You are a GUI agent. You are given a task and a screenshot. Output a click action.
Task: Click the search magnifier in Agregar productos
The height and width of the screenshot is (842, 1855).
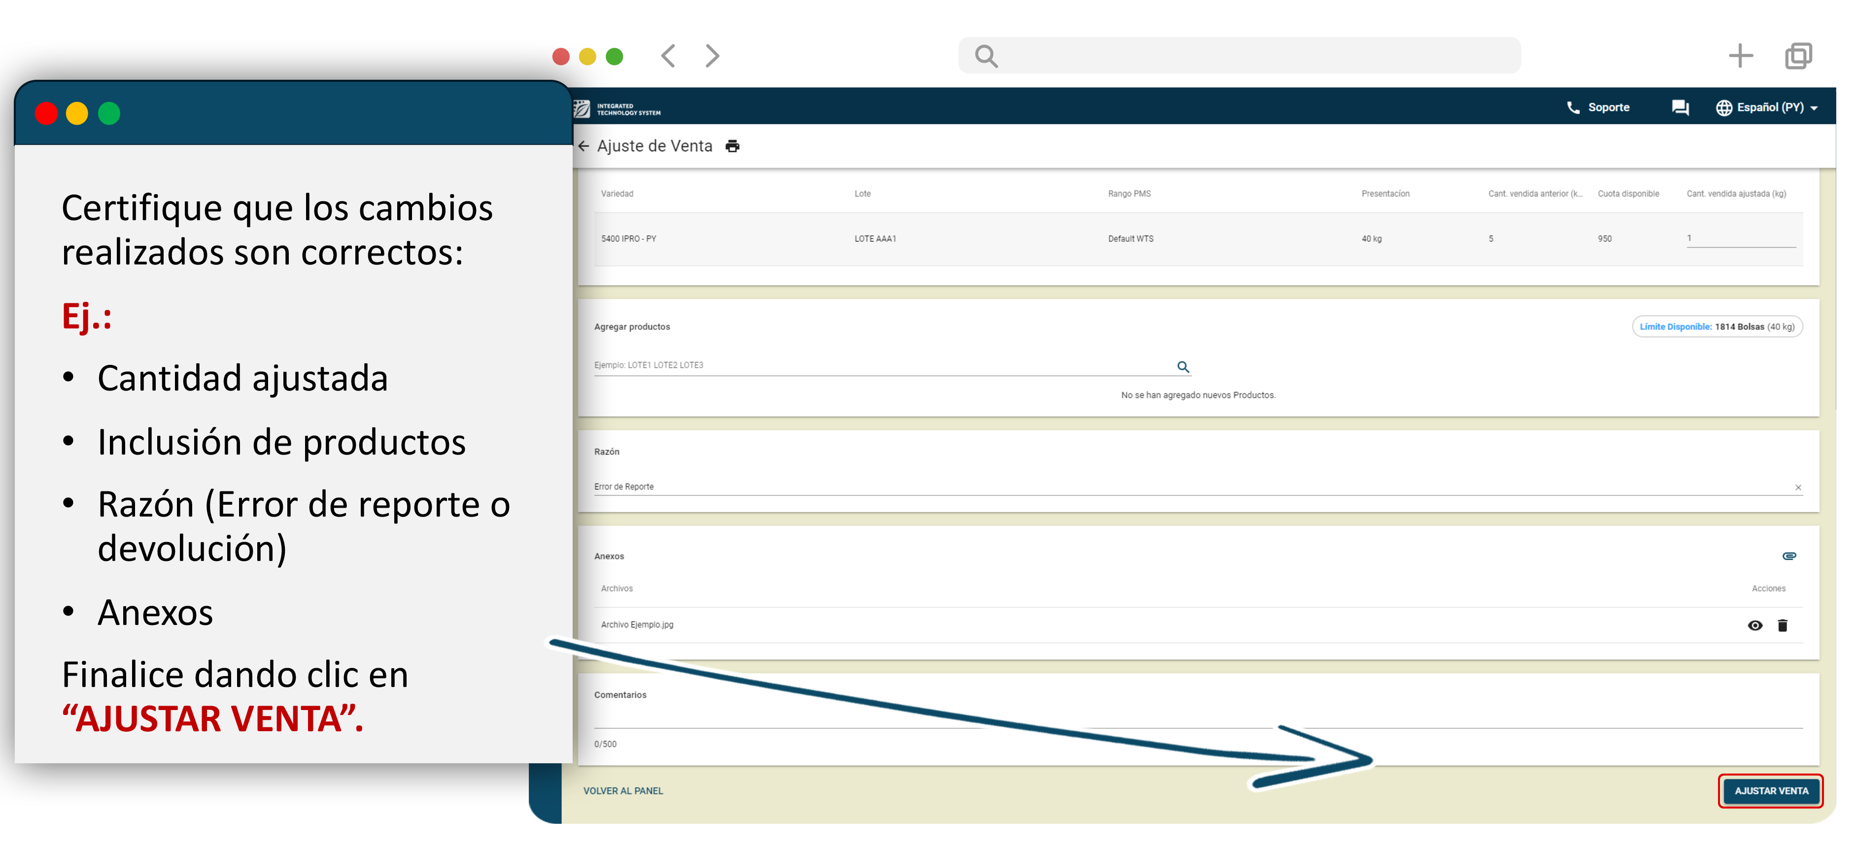coord(1182,367)
